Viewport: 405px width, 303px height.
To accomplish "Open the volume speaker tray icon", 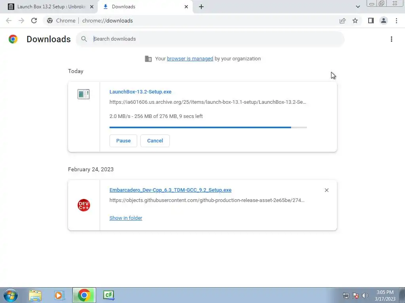I will click(365, 296).
